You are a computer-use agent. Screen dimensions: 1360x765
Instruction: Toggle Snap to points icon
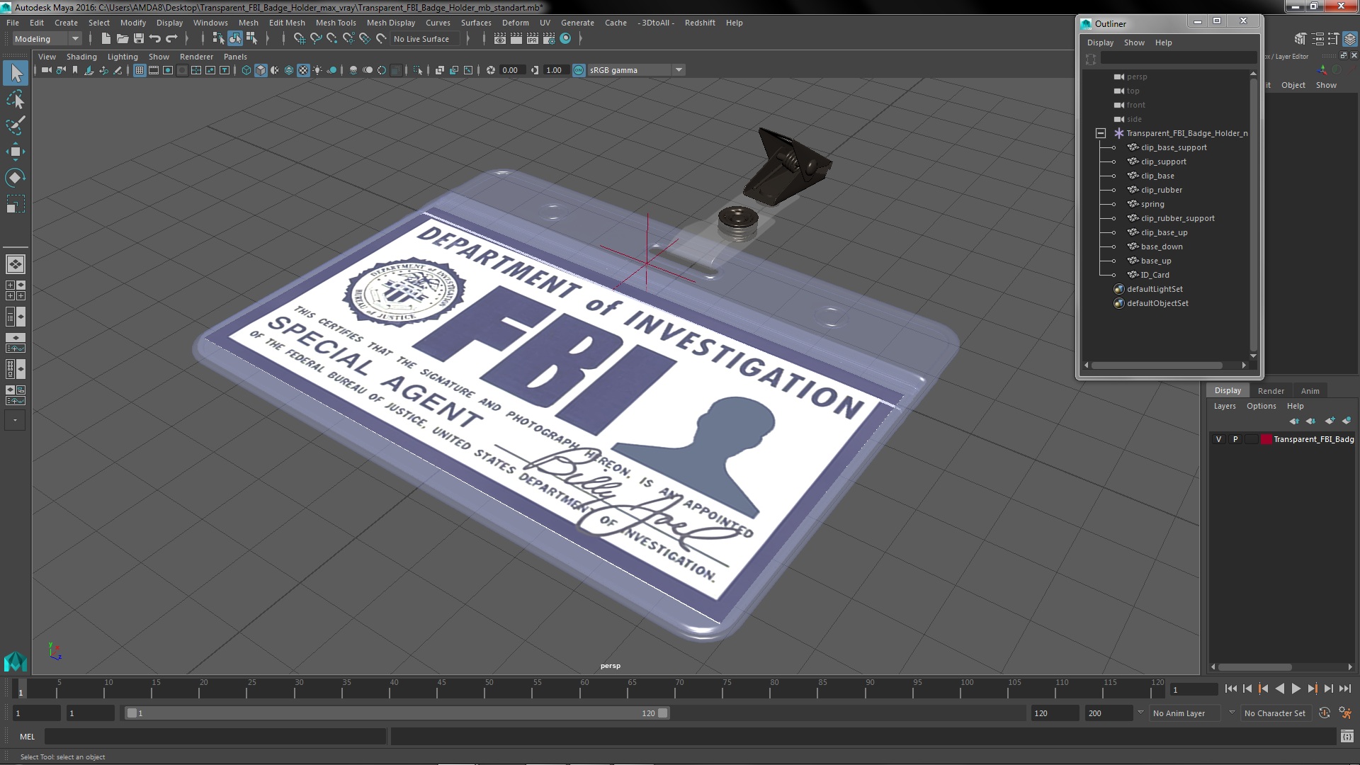pyautogui.click(x=332, y=39)
